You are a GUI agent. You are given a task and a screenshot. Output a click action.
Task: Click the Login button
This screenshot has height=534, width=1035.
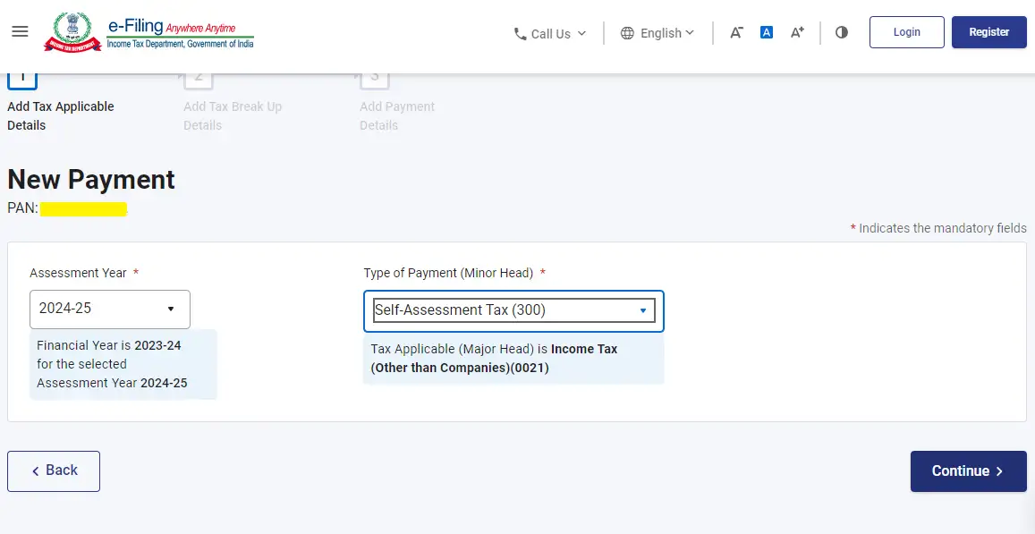coord(906,31)
